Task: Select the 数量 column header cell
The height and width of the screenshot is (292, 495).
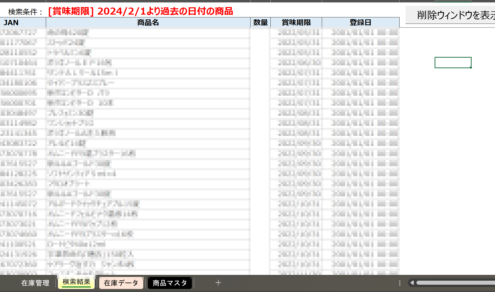Action: (261, 22)
